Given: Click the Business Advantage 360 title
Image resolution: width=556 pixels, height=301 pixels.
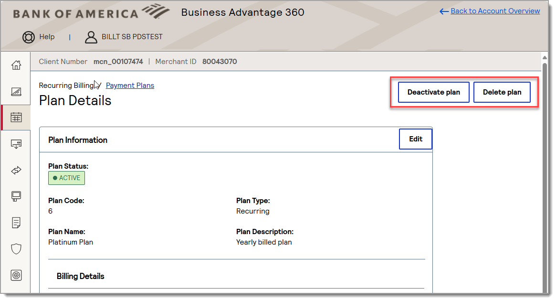Looking at the screenshot, I should pos(243,12).
